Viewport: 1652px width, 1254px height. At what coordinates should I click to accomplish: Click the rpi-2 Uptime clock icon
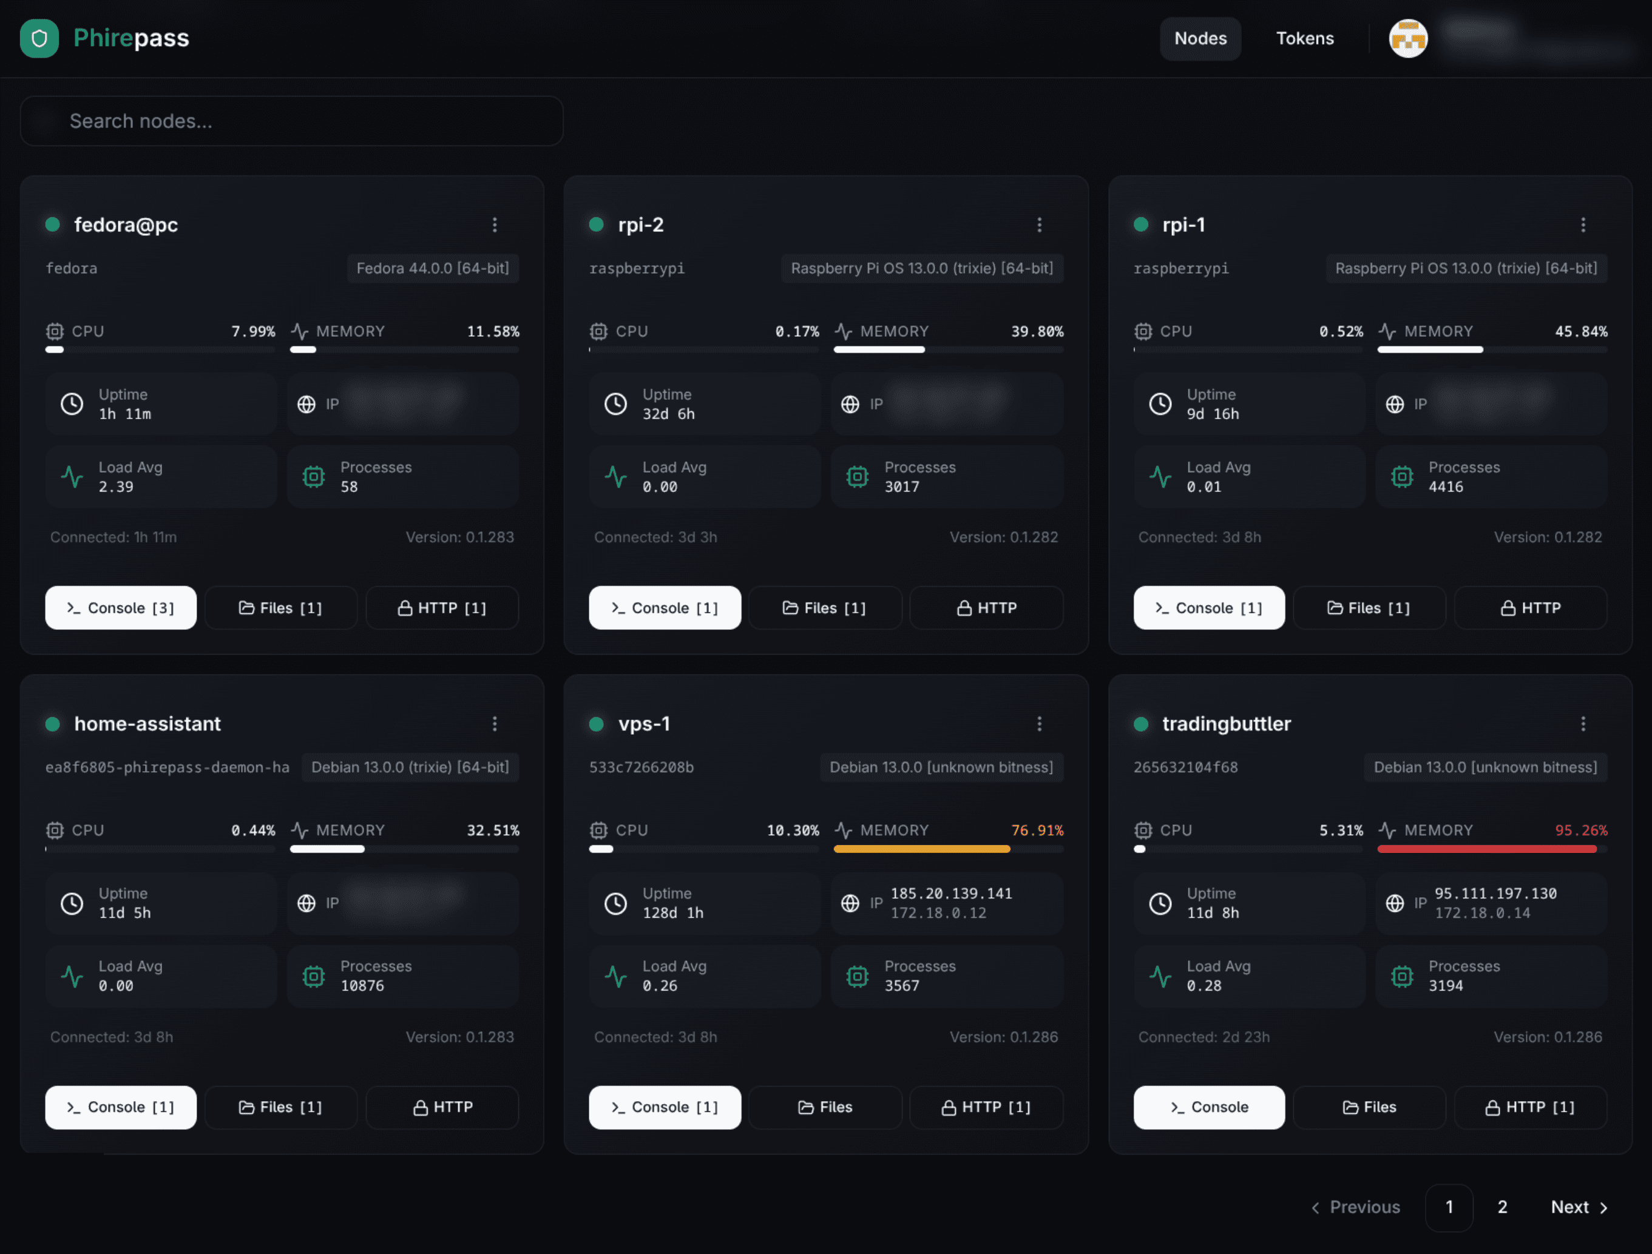point(615,404)
